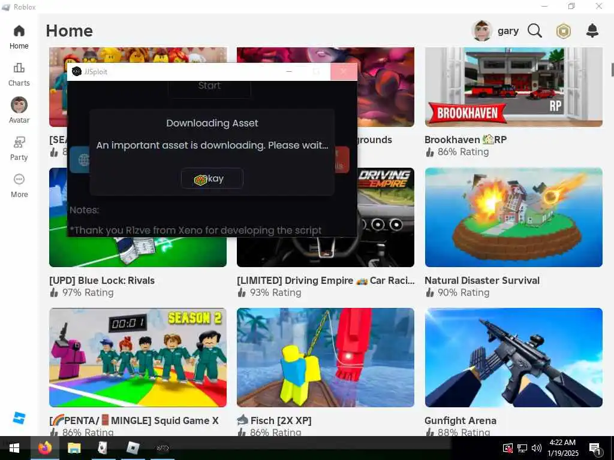Viewport: 614px width, 460px height.
Task: Open the security warning tray icon
Action: tap(507, 448)
